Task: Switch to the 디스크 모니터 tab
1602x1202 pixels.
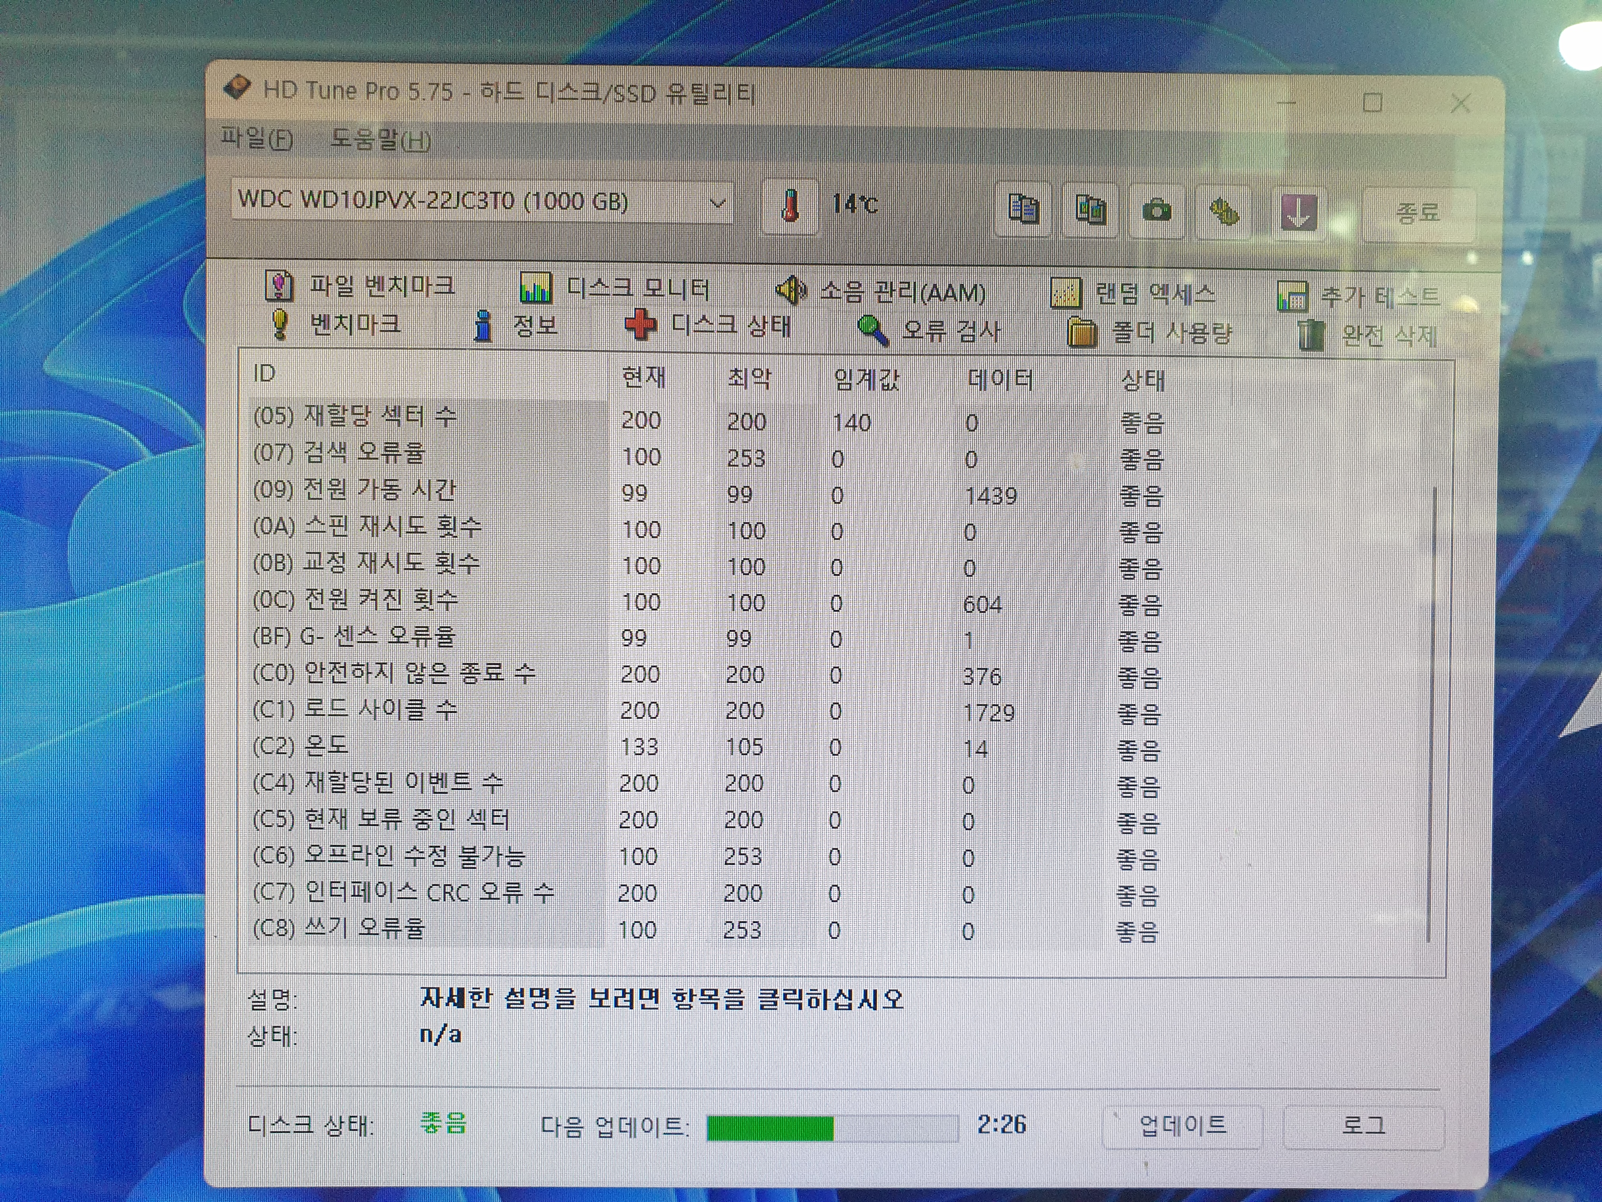Action: coord(615,289)
